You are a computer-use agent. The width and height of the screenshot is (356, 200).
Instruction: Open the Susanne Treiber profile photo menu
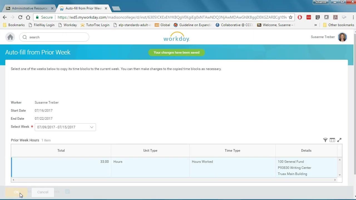point(342,37)
